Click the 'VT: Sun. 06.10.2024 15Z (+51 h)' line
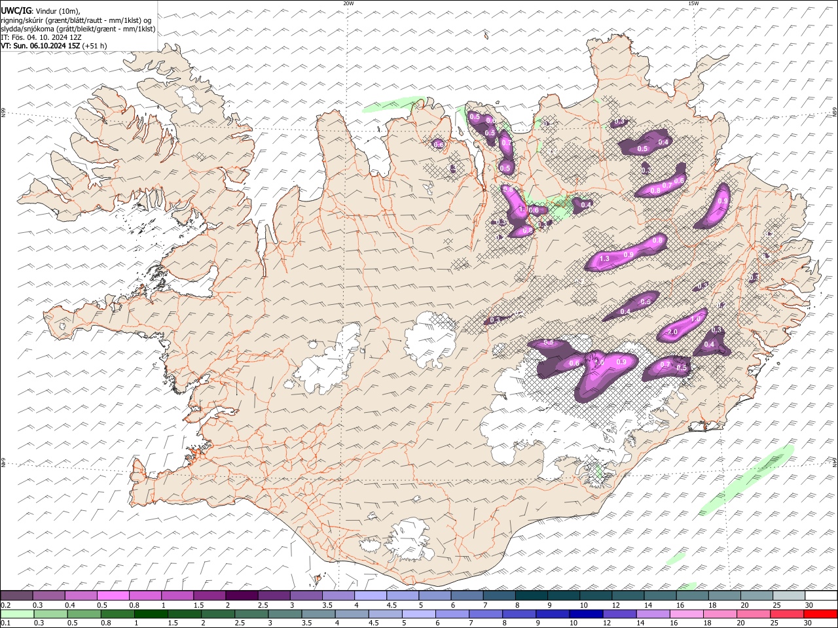 click(54, 46)
